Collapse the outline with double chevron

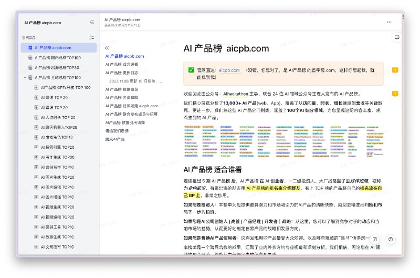(107, 48)
